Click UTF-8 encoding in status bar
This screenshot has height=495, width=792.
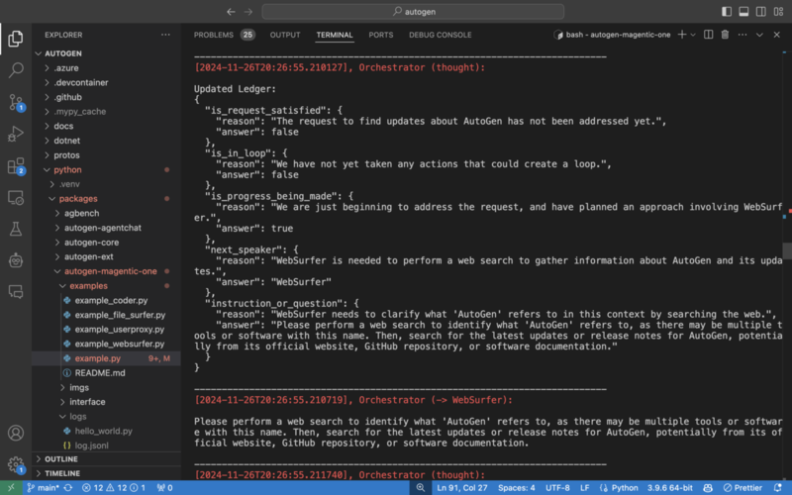[x=557, y=487]
